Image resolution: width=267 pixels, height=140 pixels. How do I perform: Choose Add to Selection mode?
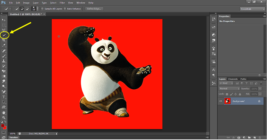(22, 9)
